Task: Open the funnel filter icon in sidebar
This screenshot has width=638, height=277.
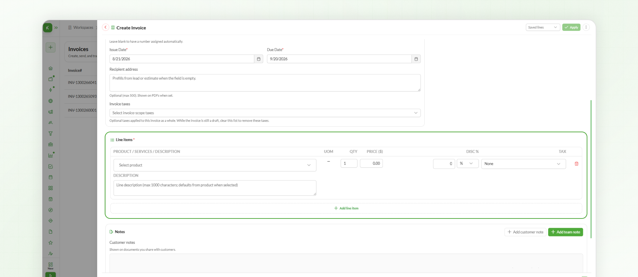Action: pyautogui.click(x=51, y=134)
